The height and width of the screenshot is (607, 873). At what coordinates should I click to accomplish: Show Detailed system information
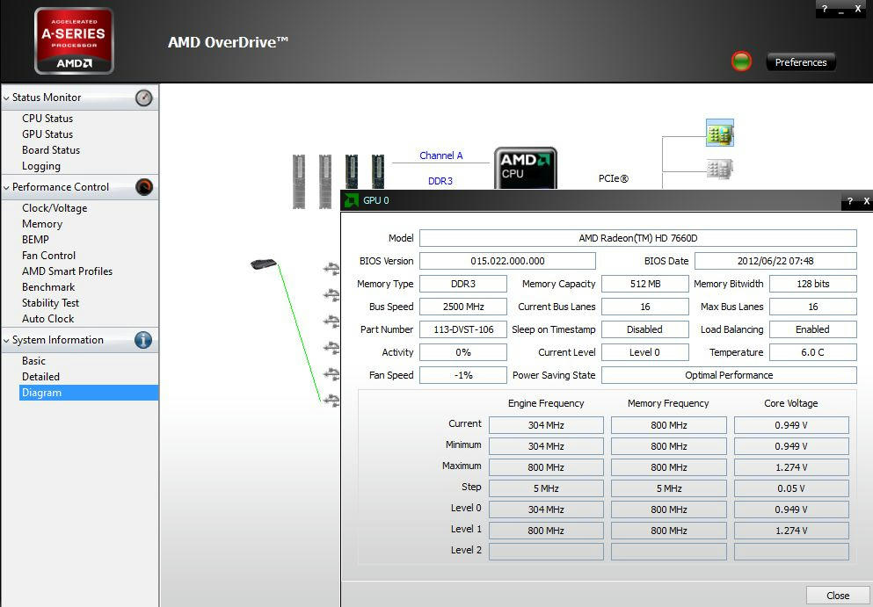click(x=40, y=377)
